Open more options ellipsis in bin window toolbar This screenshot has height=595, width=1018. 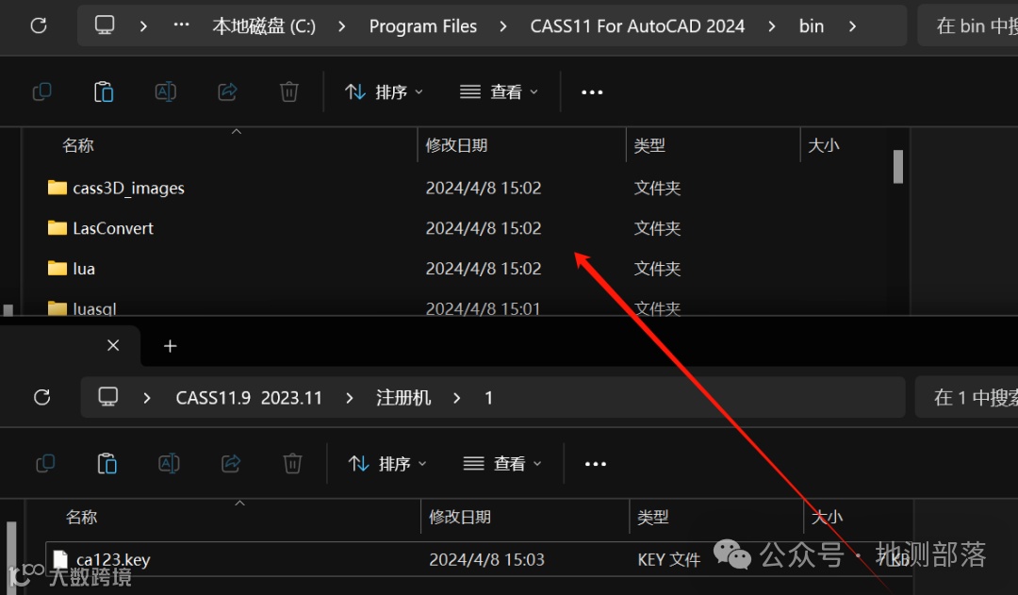point(592,92)
